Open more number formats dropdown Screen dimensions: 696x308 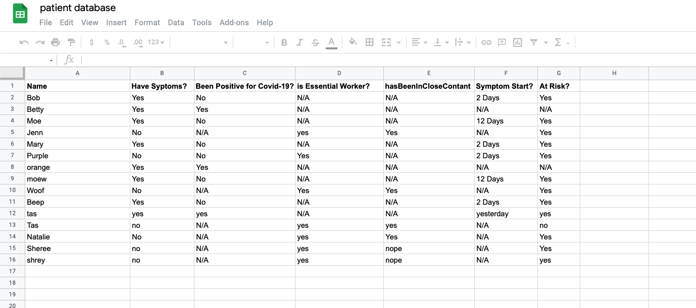156,43
